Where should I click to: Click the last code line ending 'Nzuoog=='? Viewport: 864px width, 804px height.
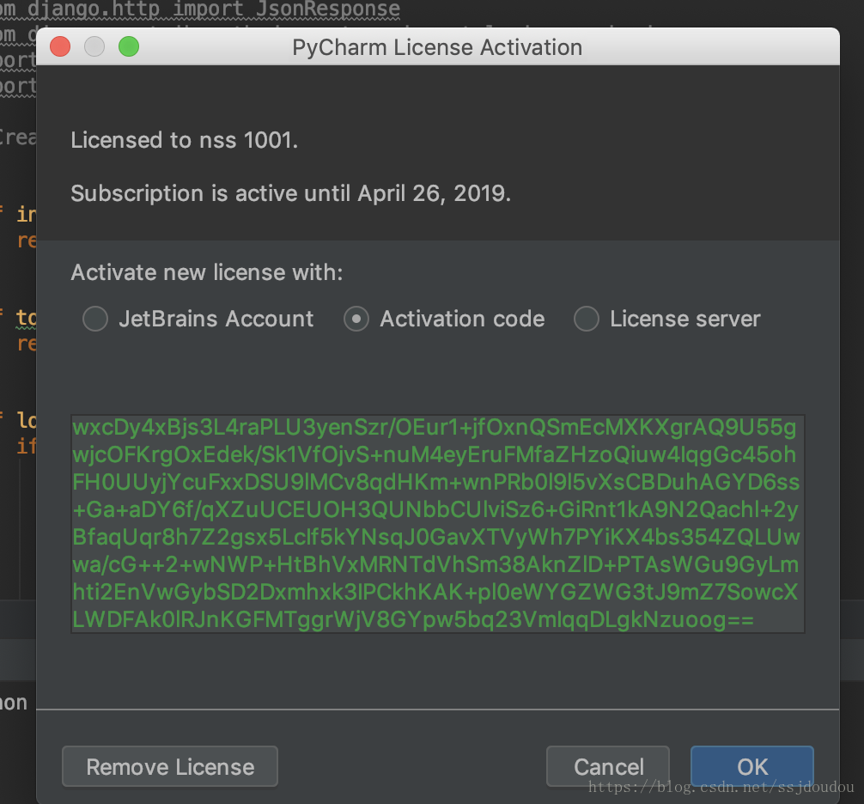click(413, 619)
